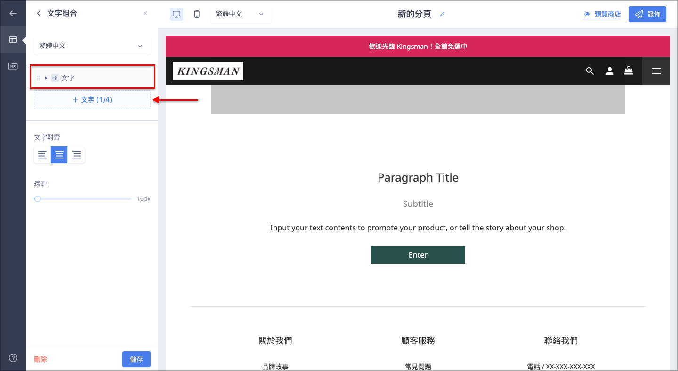Select the 文字 block row
Viewport: 678px width, 371px height.
click(92, 78)
